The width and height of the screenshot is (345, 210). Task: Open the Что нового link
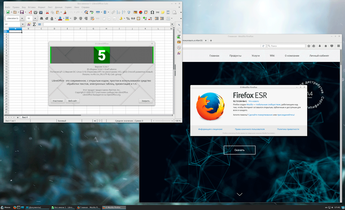(x=254, y=101)
